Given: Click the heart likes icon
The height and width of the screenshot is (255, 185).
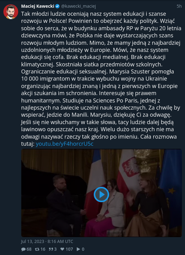Looking at the screenshot, I should point(62,249).
